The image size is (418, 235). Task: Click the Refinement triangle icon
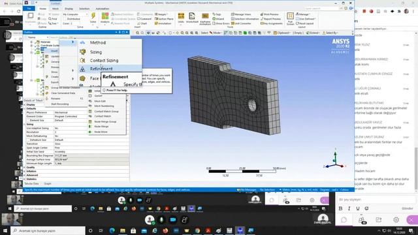[x=82, y=69]
